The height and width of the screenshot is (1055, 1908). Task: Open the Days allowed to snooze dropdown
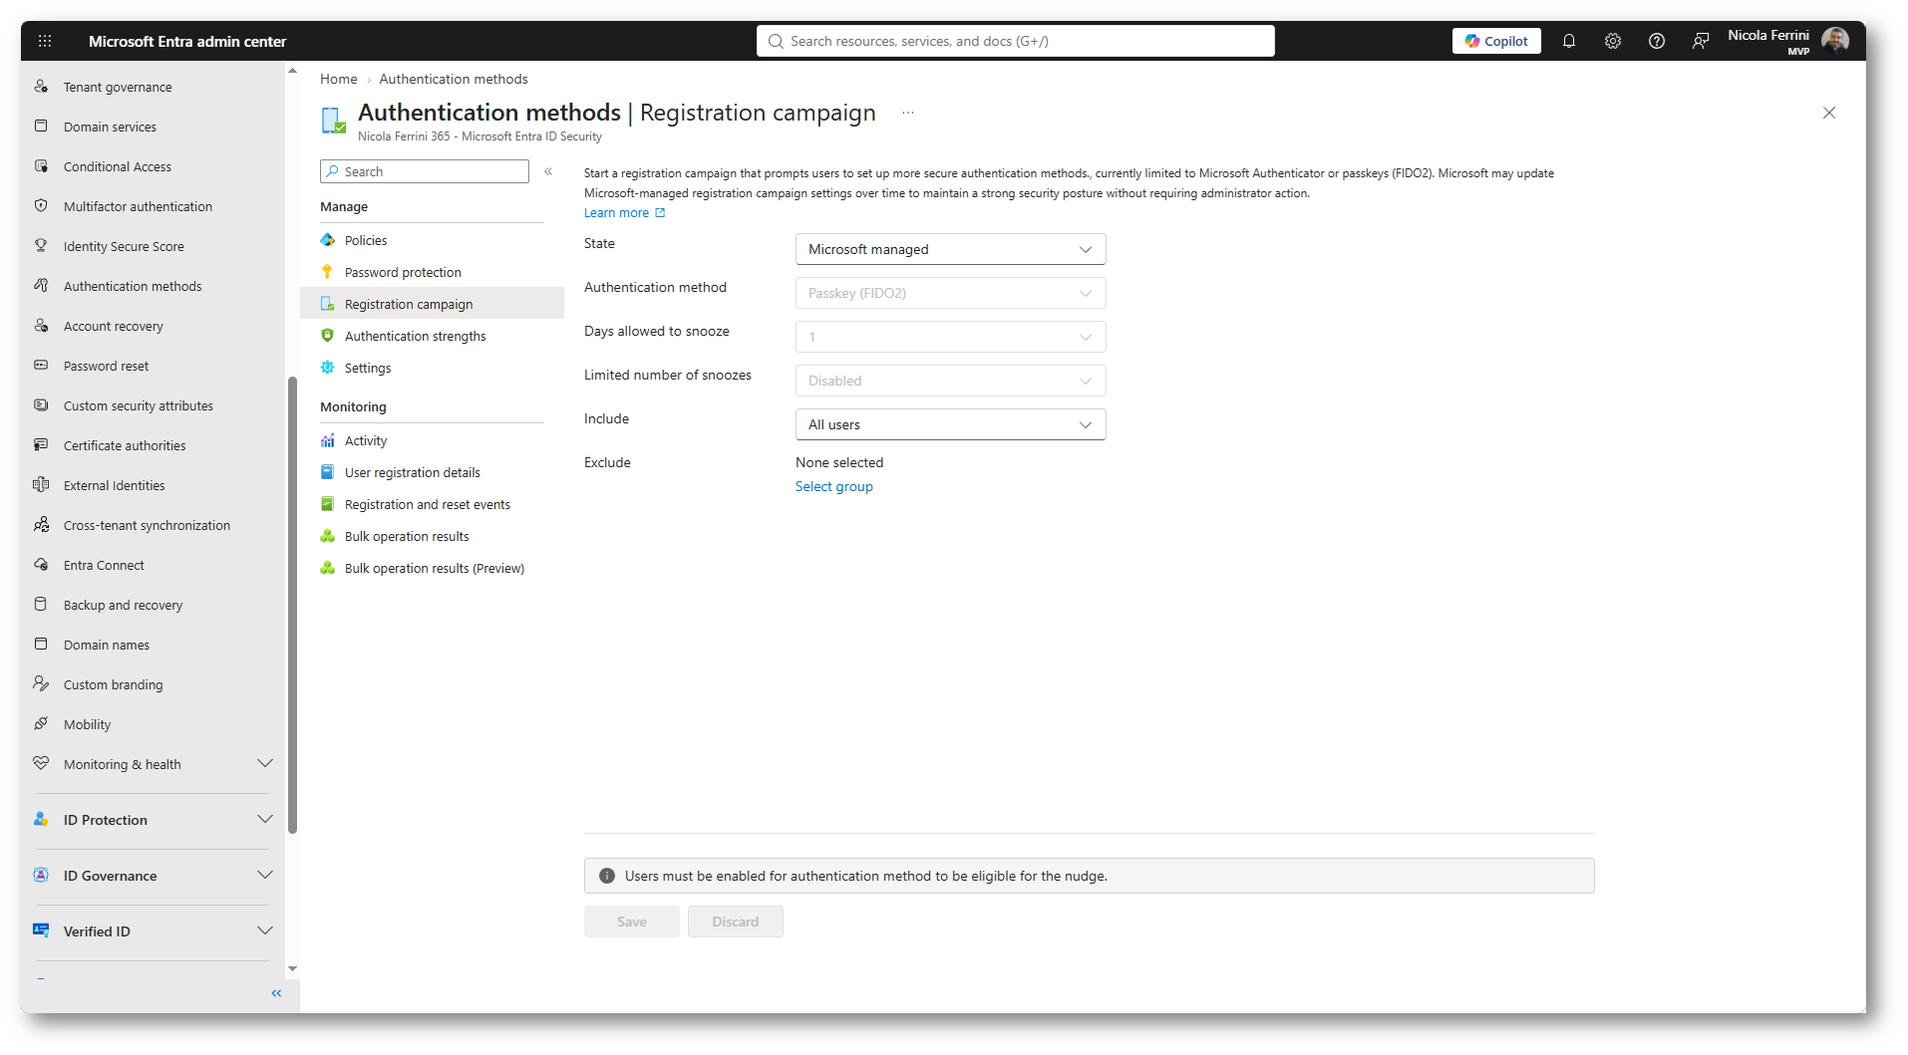(x=950, y=337)
